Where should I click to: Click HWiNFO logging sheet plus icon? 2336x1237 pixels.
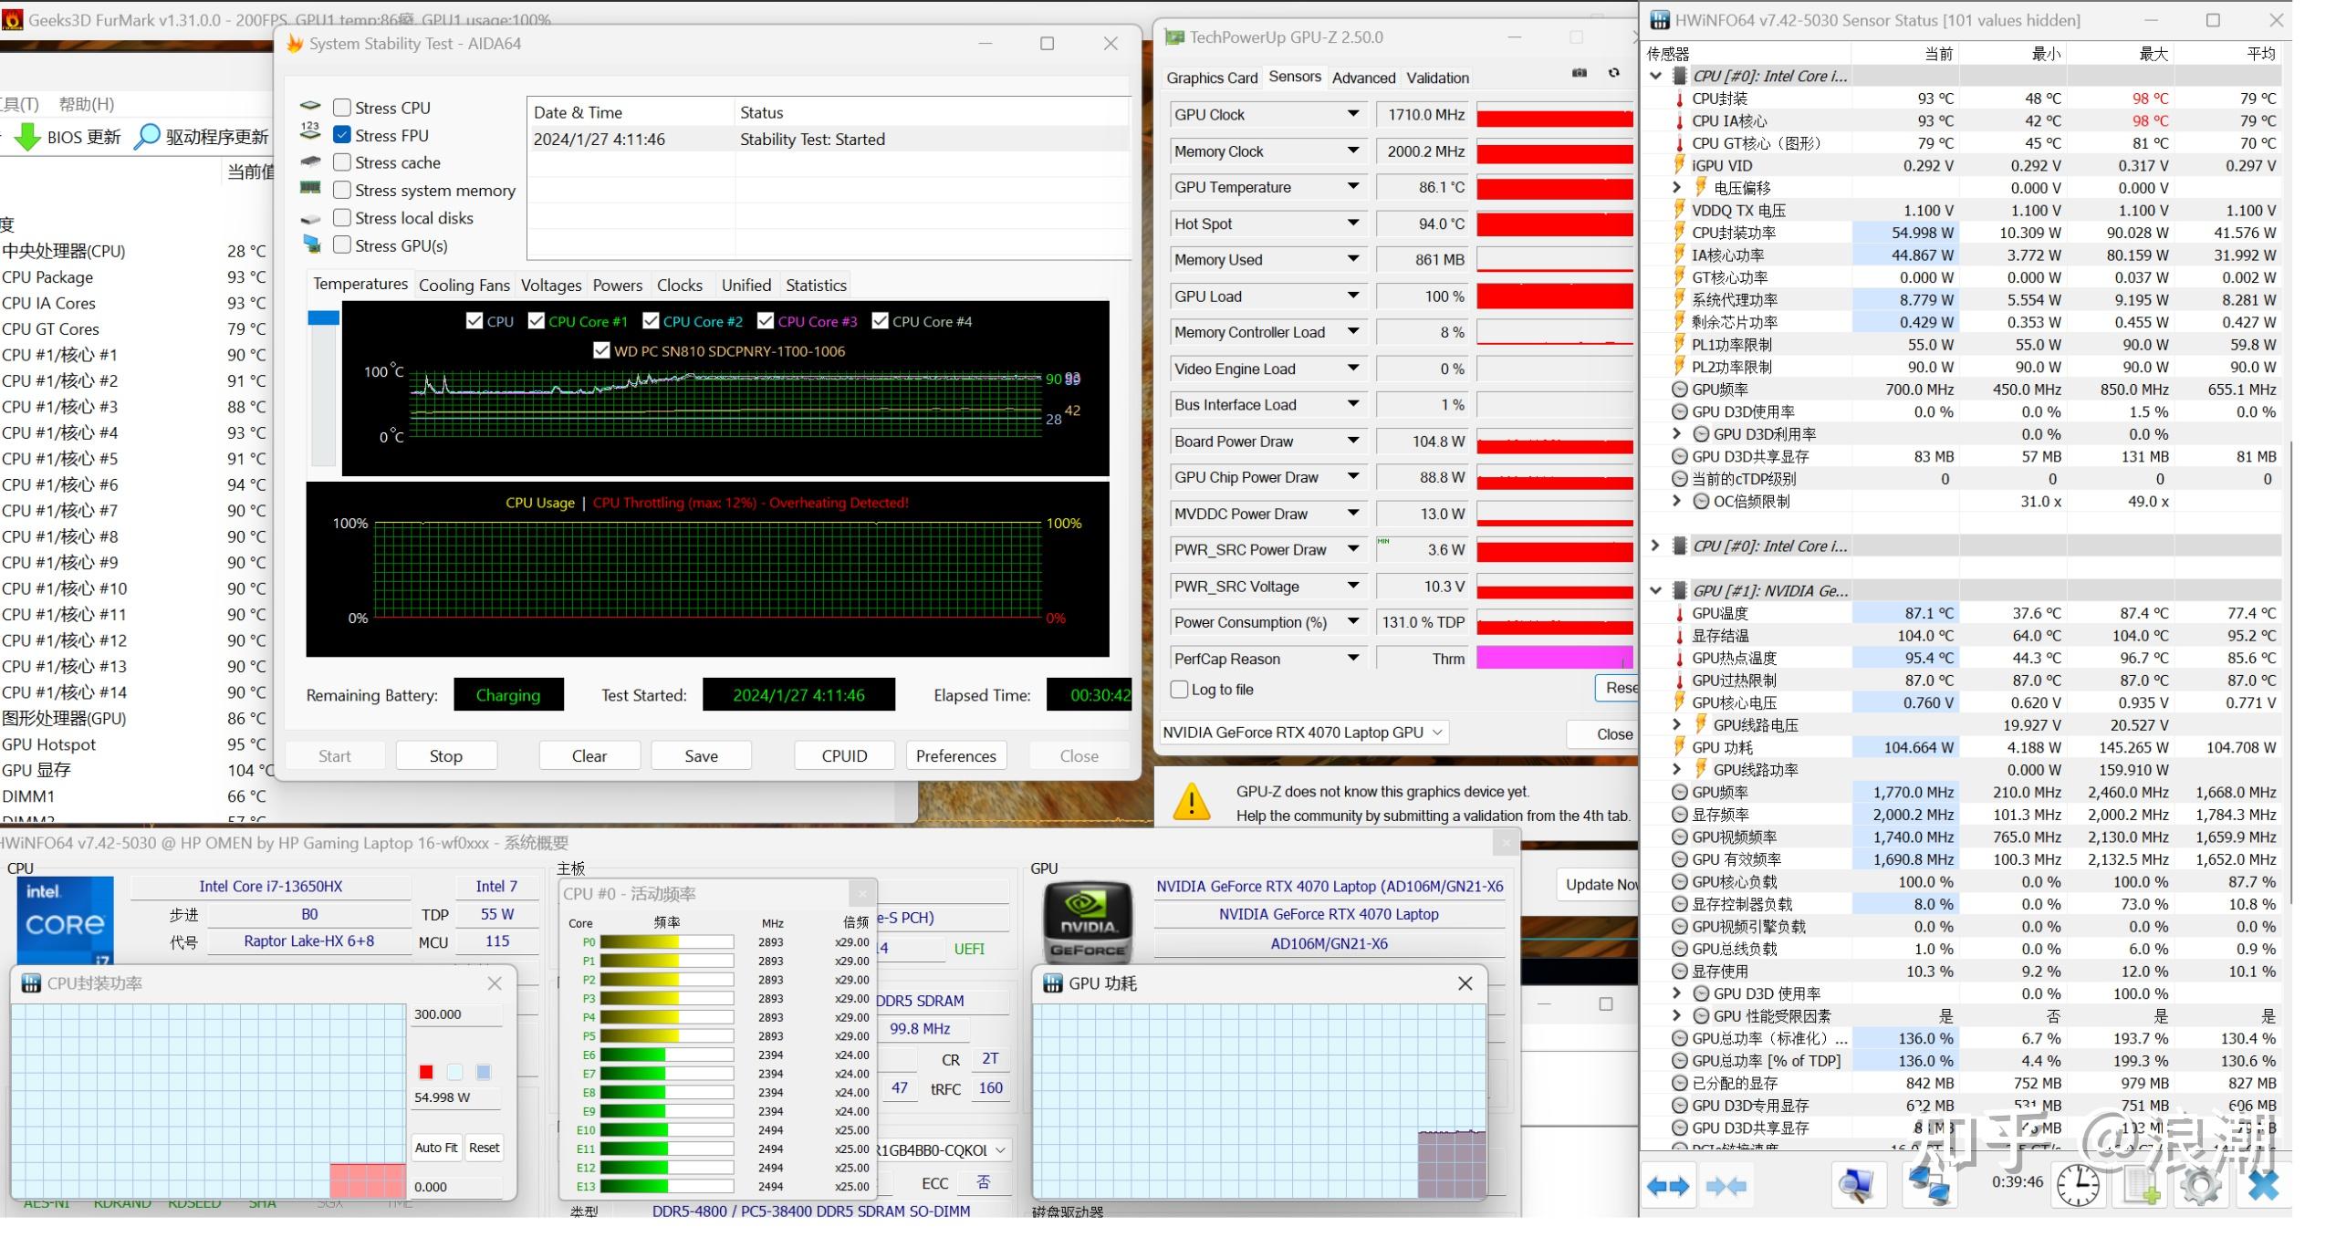pyautogui.click(x=2141, y=1186)
